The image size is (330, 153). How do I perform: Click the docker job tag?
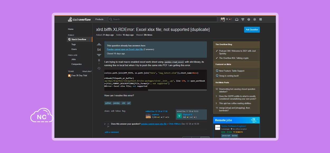(x=235, y=136)
